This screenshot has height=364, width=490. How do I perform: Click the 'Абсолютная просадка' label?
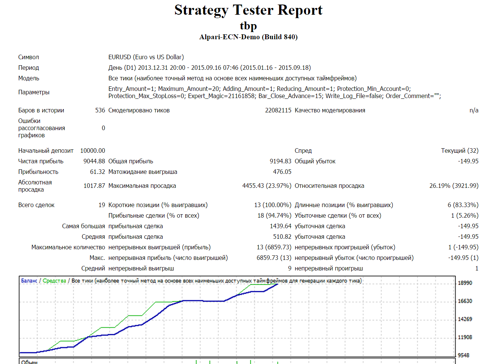(35, 186)
